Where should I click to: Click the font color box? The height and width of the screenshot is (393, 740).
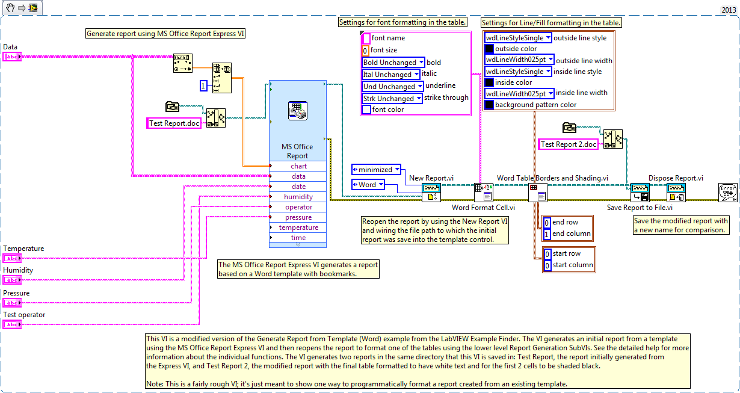tap(366, 110)
